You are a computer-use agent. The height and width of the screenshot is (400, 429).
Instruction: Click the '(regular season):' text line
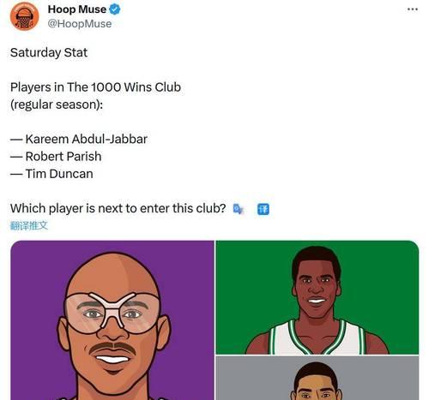57,104
